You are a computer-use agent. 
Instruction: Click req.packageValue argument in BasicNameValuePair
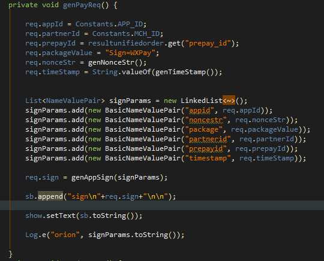[265, 129]
